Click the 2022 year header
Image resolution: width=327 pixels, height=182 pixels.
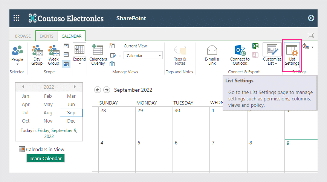click(x=49, y=87)
